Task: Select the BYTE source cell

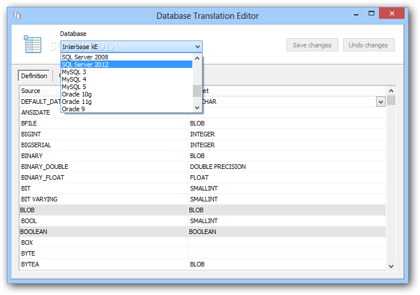Action: tap(103, 253)
